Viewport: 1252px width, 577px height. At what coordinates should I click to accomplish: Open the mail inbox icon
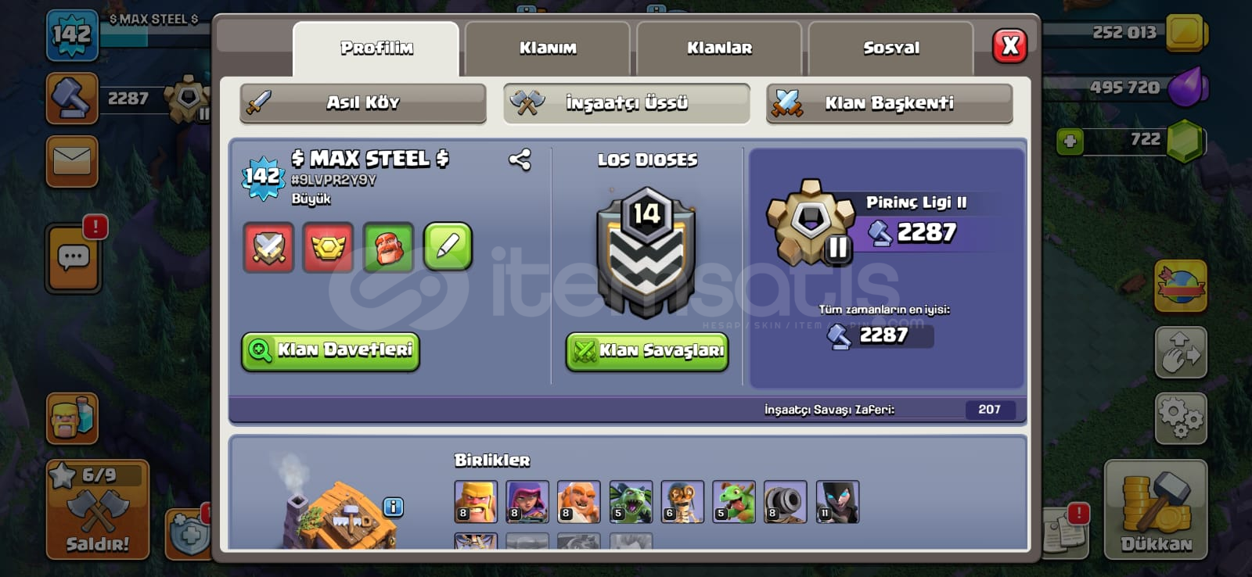(x=72, y=162)
